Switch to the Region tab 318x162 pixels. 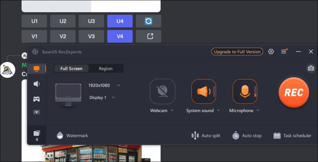pyautogui.click(x=106, y=69)
